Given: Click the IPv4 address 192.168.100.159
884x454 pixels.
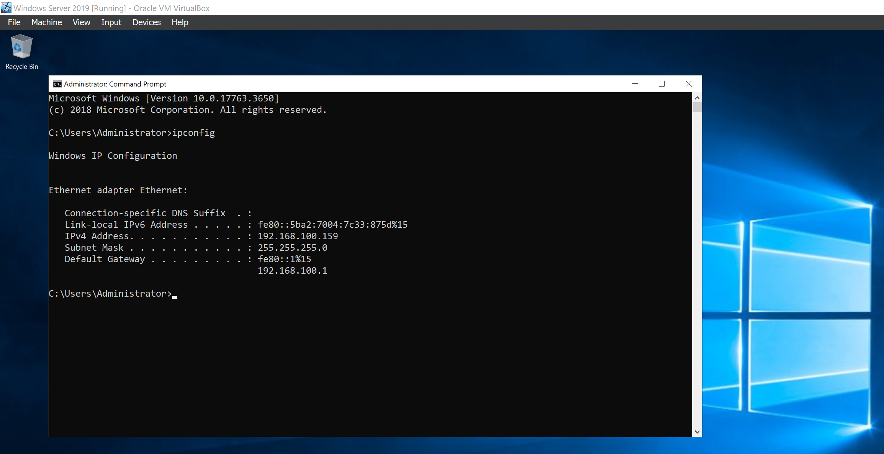Looking at the screenshot, I should [298, 236].
